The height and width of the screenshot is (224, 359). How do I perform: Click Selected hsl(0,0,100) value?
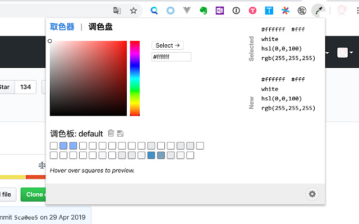click(x=282, y=49)
